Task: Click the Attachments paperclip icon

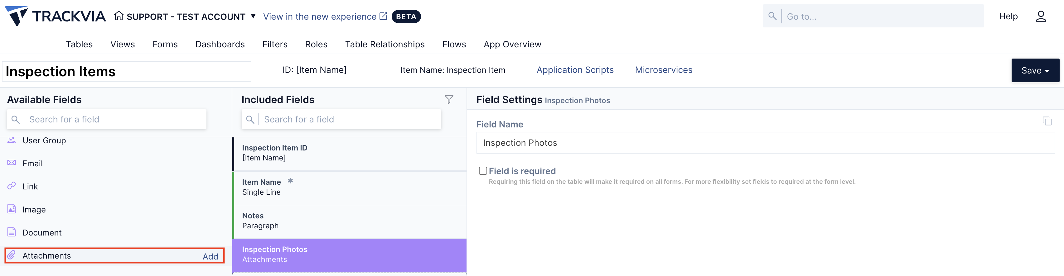Action: pyautogui.click(x=12, y=255)
